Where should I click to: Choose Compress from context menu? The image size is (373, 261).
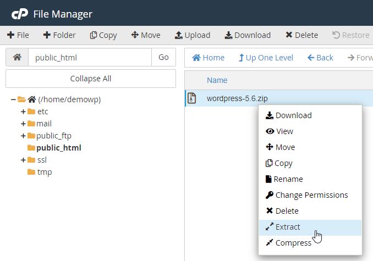(310, 243)
